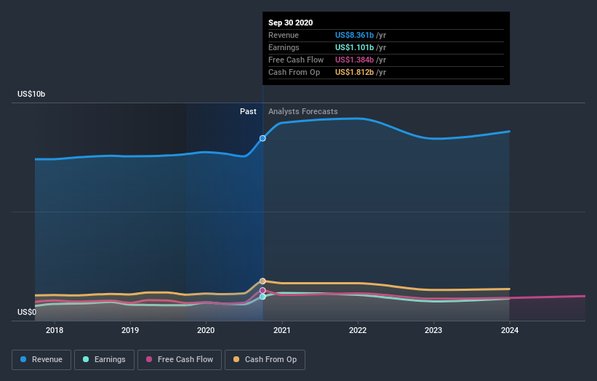Click the 2019 x-axis label
Image resolution: width=597 pixels, height=381 pixels.
point(130,330)
